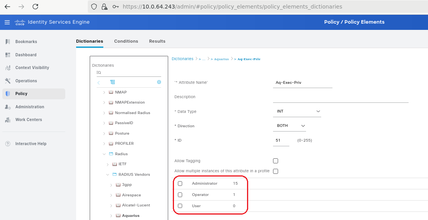Click the tree view icon in dictionaries toolbar
Screen dimensions: 428x220
pos(113,82)
